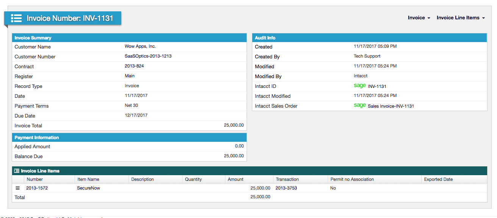Click the sage logo next to Intacct Sales Order
This screenshot has height=218, width=497.
click(x=360, y=105)
